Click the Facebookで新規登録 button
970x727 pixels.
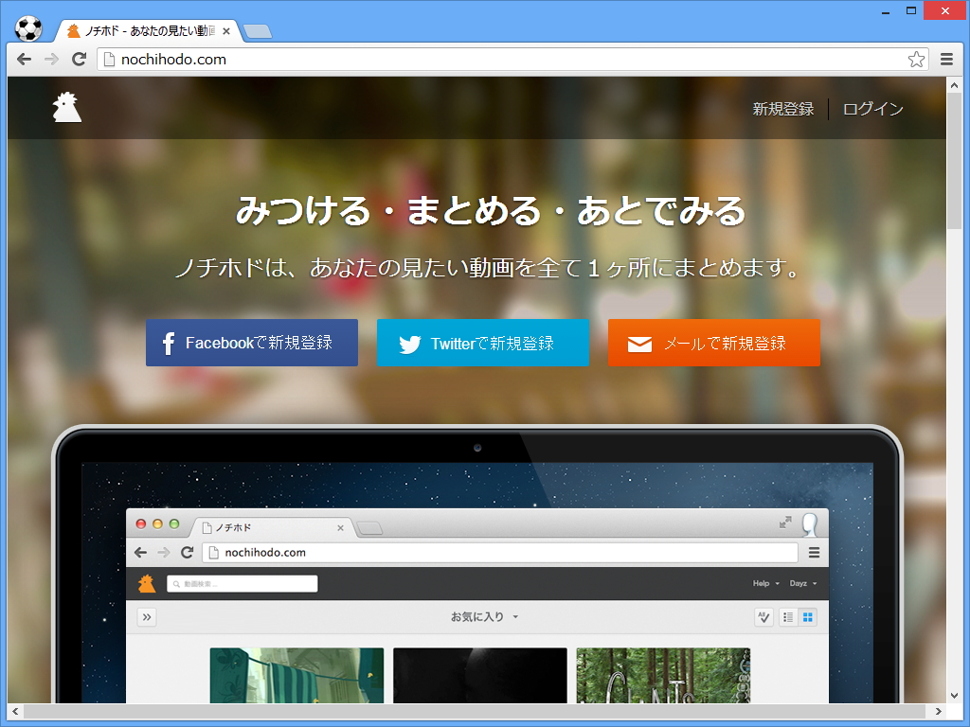coord(251,343)
